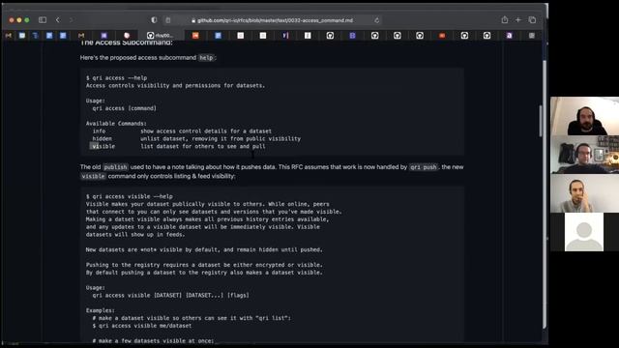Click the inline 'help' code label

(x=206, y=58)
